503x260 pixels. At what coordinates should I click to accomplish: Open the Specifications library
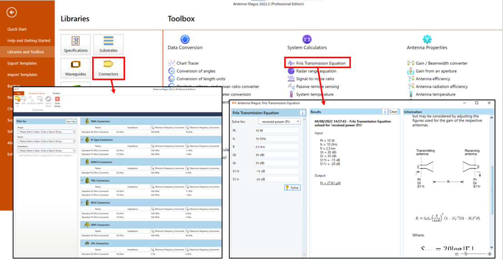(x=75, y=45)
